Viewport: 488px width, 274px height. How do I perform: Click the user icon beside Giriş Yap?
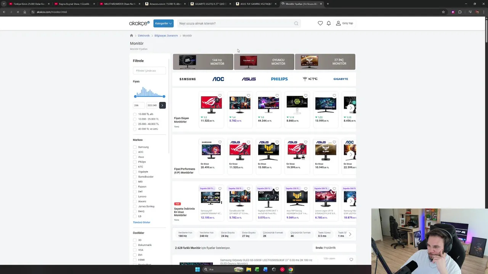coord(338,23)
